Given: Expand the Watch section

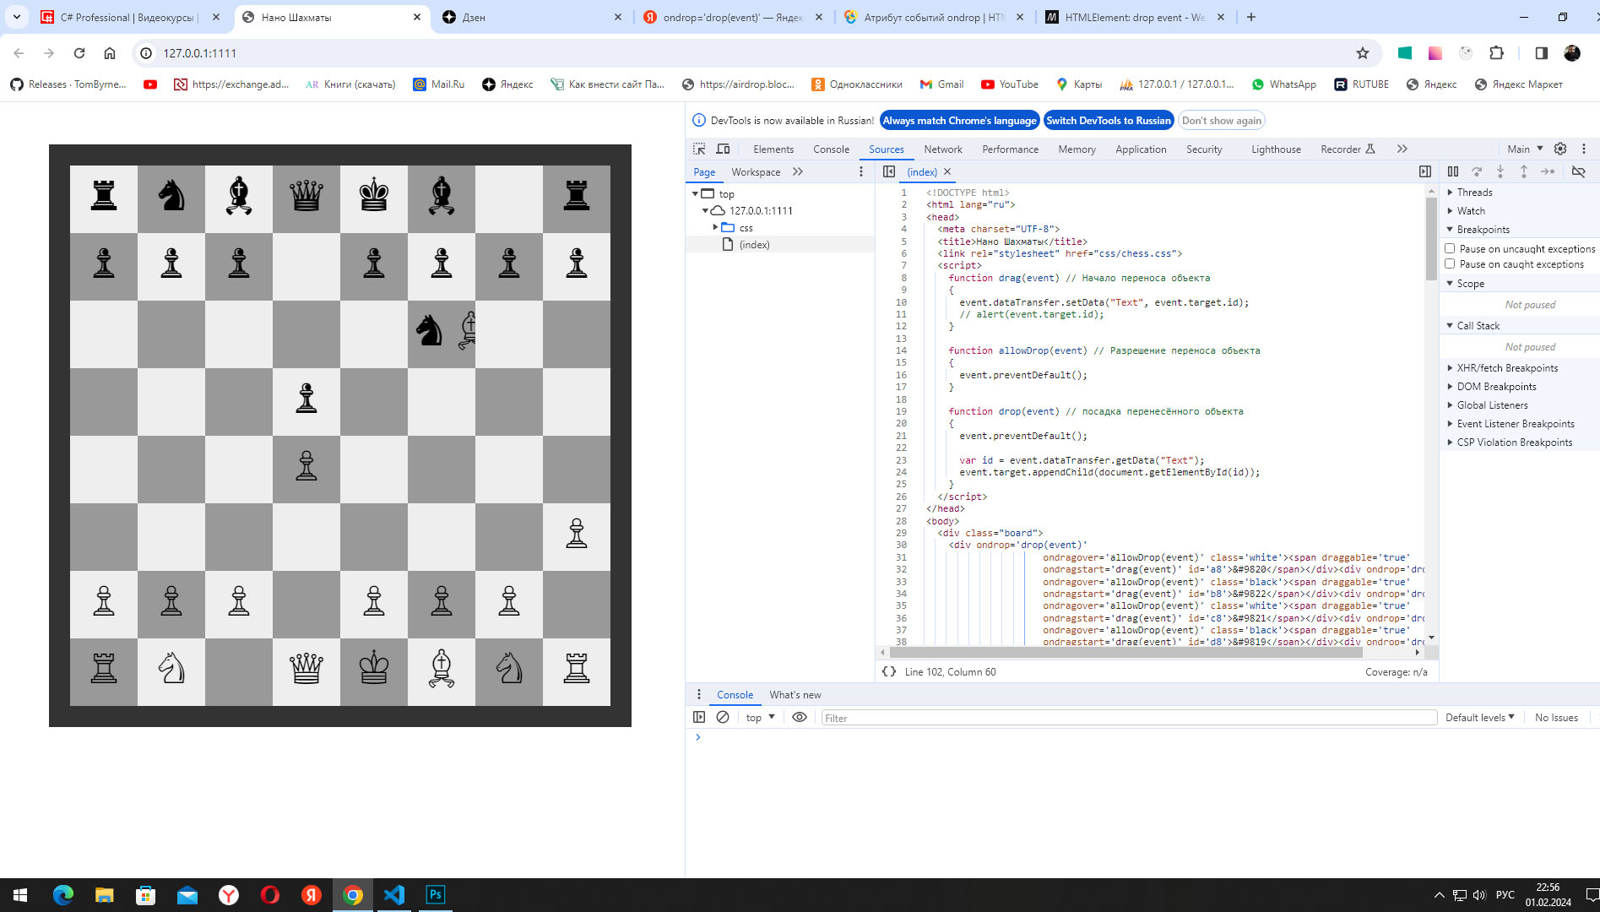Looking at the screenshot, I should click(x=1470, y=210).
